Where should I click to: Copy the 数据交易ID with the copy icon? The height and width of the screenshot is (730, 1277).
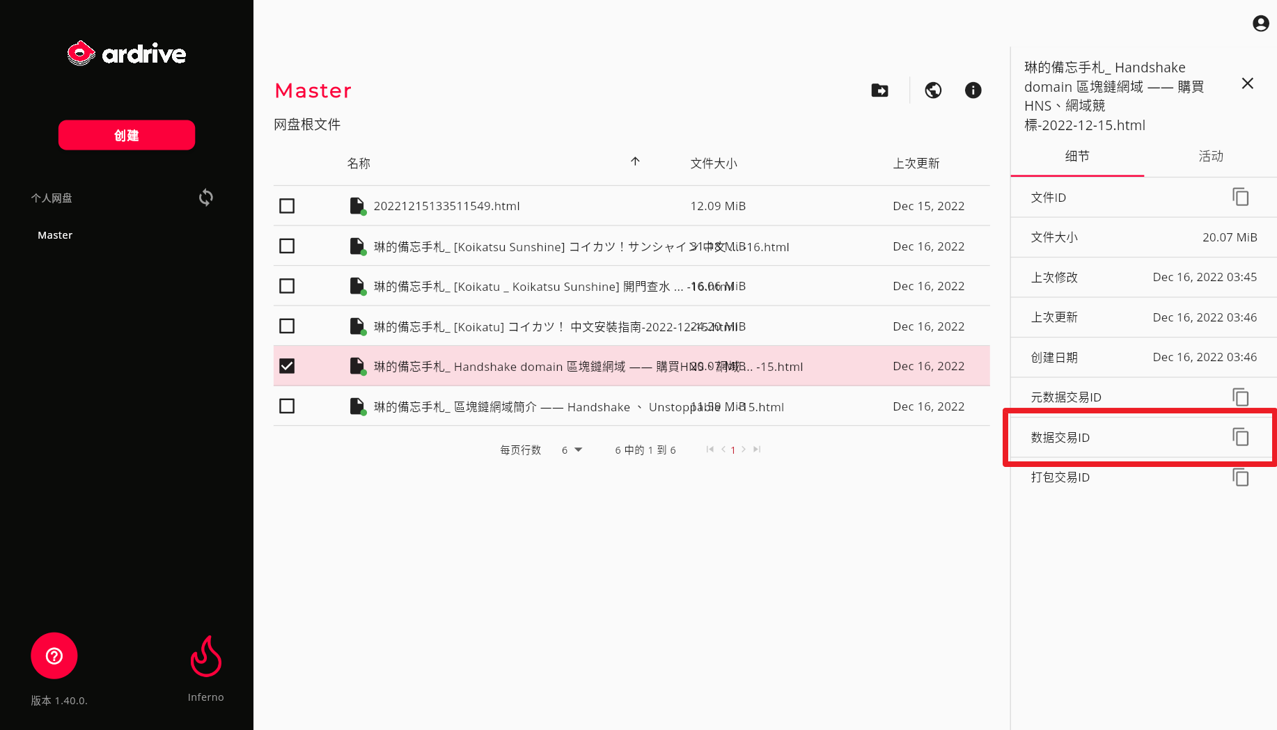(x=1240, y=437)
